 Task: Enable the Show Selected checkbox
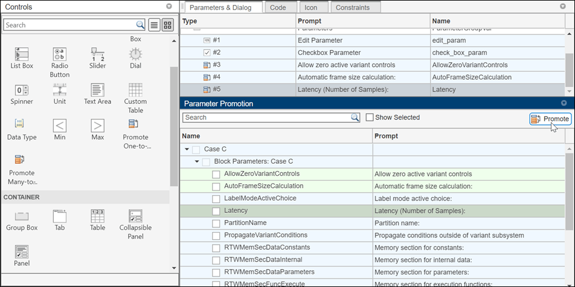tap(370, 117)
